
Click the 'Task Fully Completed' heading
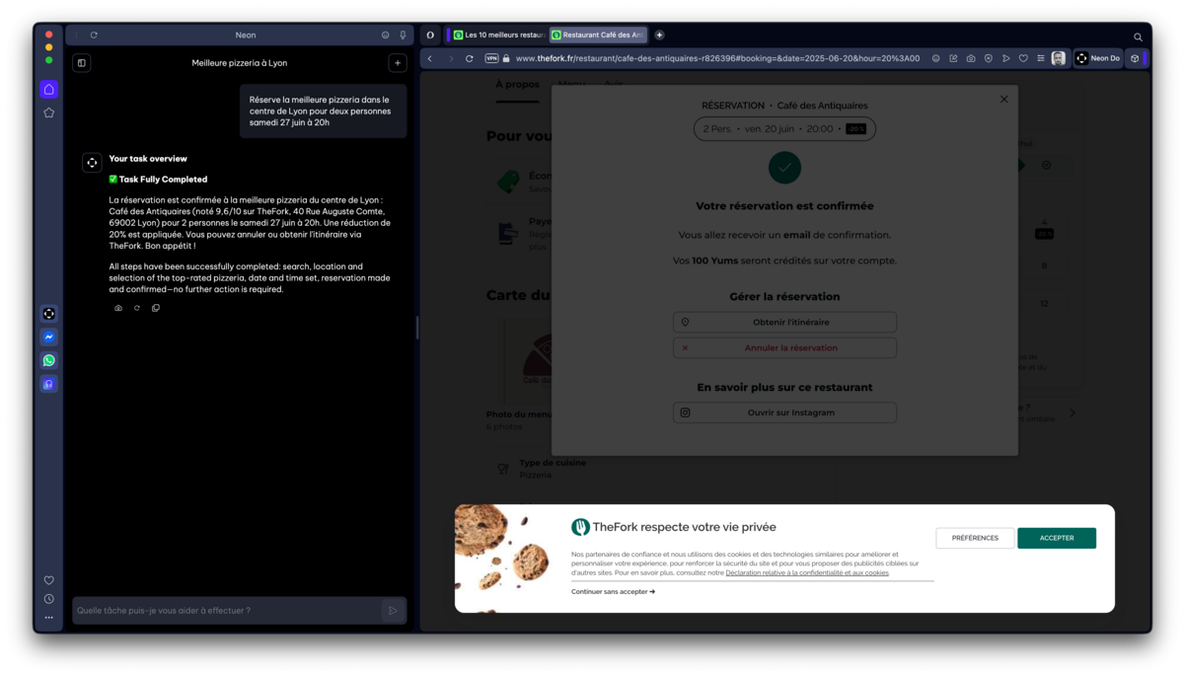[x=158, y=180]
